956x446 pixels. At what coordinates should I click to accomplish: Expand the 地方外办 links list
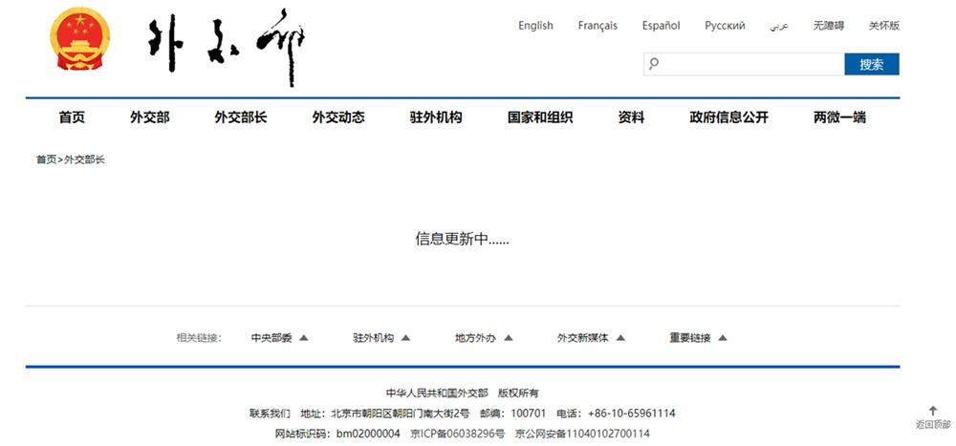coord(484,337)
